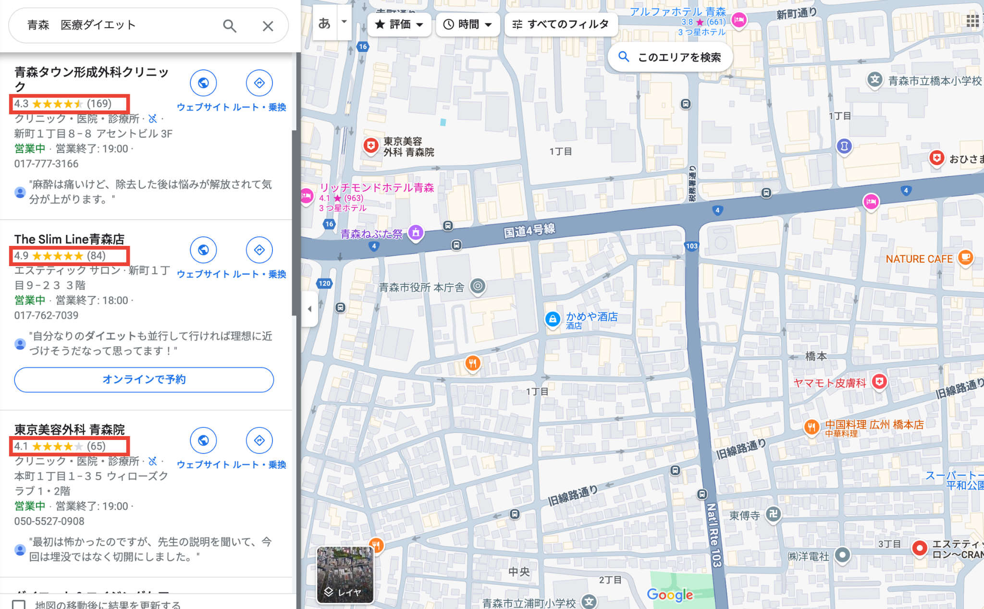The width and height of the screenshot is (984, 609).
Task: Click the スーパートー平和公園 map label
Action: click(955, 480)
